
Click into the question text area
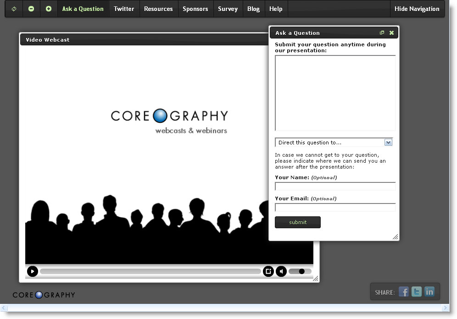pyautogui.click(x=335, y=93)
